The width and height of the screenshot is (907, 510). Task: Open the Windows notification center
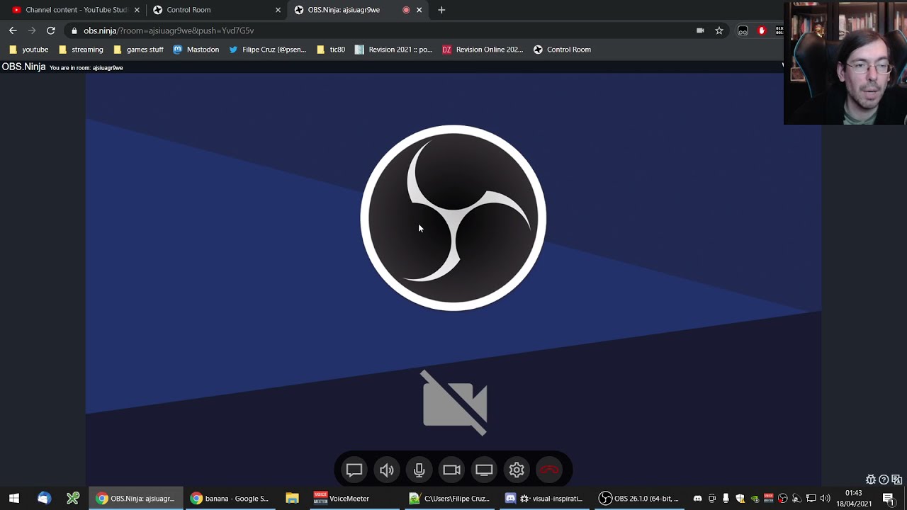click(x=889, y=499)
